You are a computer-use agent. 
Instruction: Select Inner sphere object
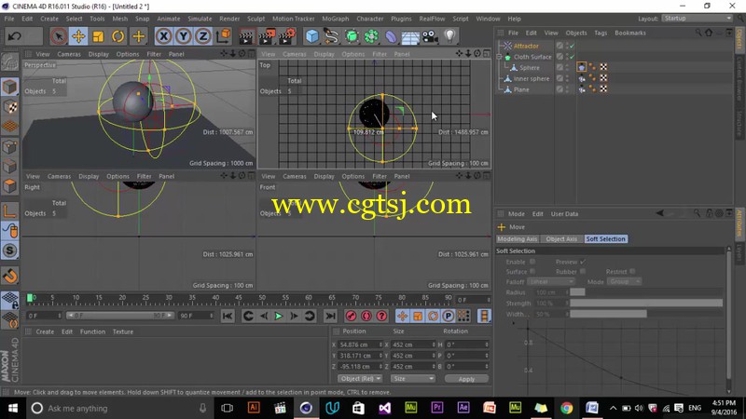(531, 79)
